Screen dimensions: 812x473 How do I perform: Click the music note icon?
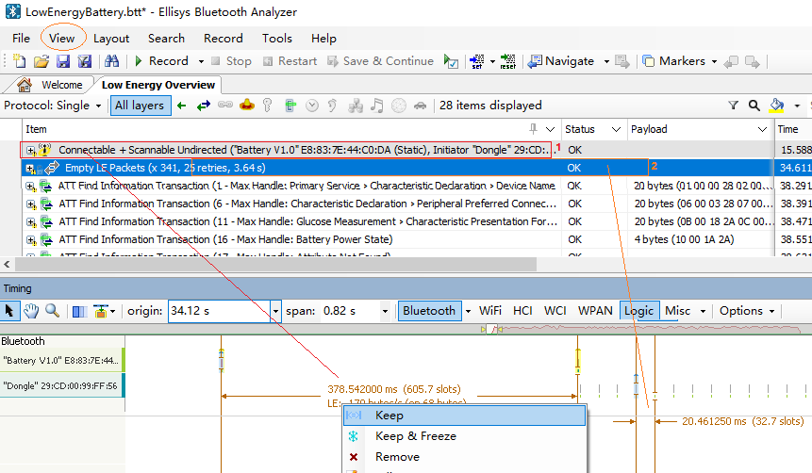[x=377, y=106]
